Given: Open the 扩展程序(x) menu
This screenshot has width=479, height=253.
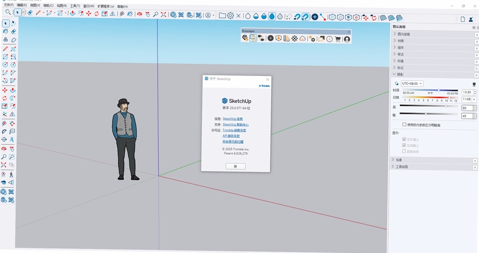Looking at the screenshot, I should pos(106,6).
